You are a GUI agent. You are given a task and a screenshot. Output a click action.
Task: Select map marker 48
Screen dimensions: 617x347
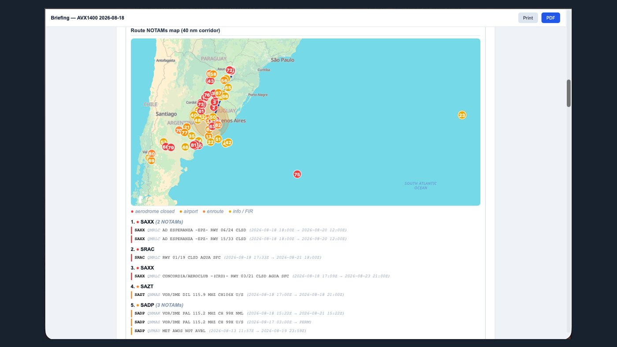[198, 120]
